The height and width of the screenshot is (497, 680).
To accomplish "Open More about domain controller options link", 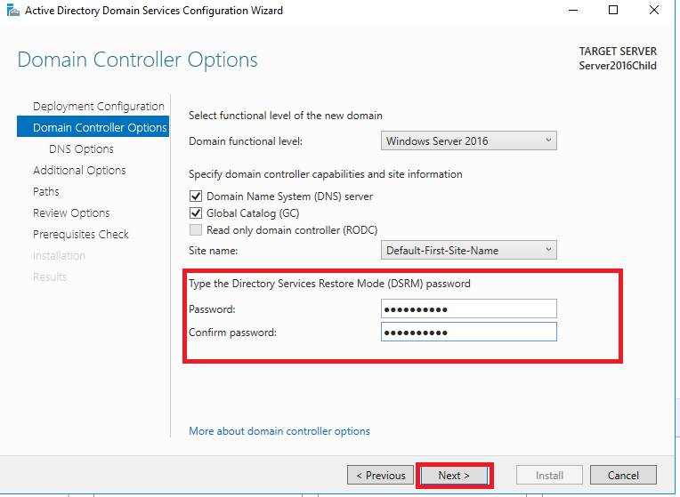I will coord(279,431).
